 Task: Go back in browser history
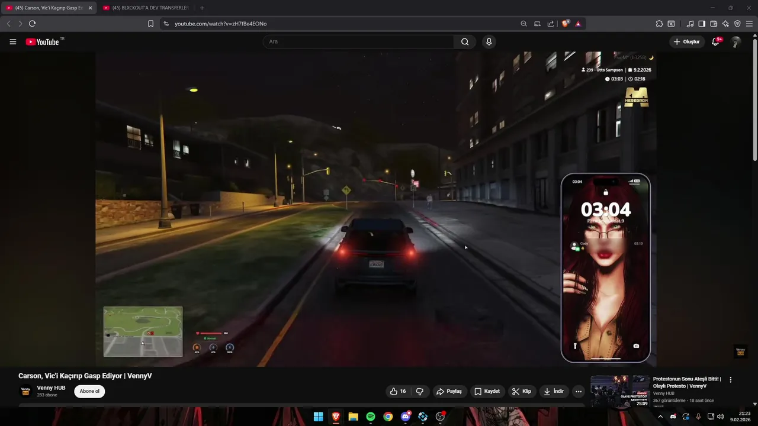pyautogui.click(x=8, y=24)
